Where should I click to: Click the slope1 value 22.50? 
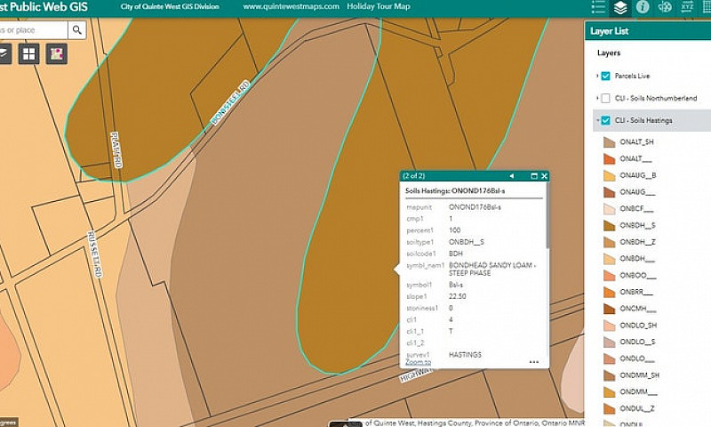click(x=457, y=296)
